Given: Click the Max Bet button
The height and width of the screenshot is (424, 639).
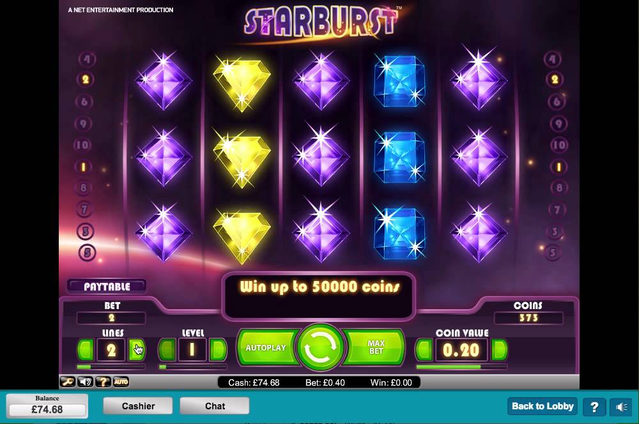Looking at the screenshot, I should click(x=375, y=347).
